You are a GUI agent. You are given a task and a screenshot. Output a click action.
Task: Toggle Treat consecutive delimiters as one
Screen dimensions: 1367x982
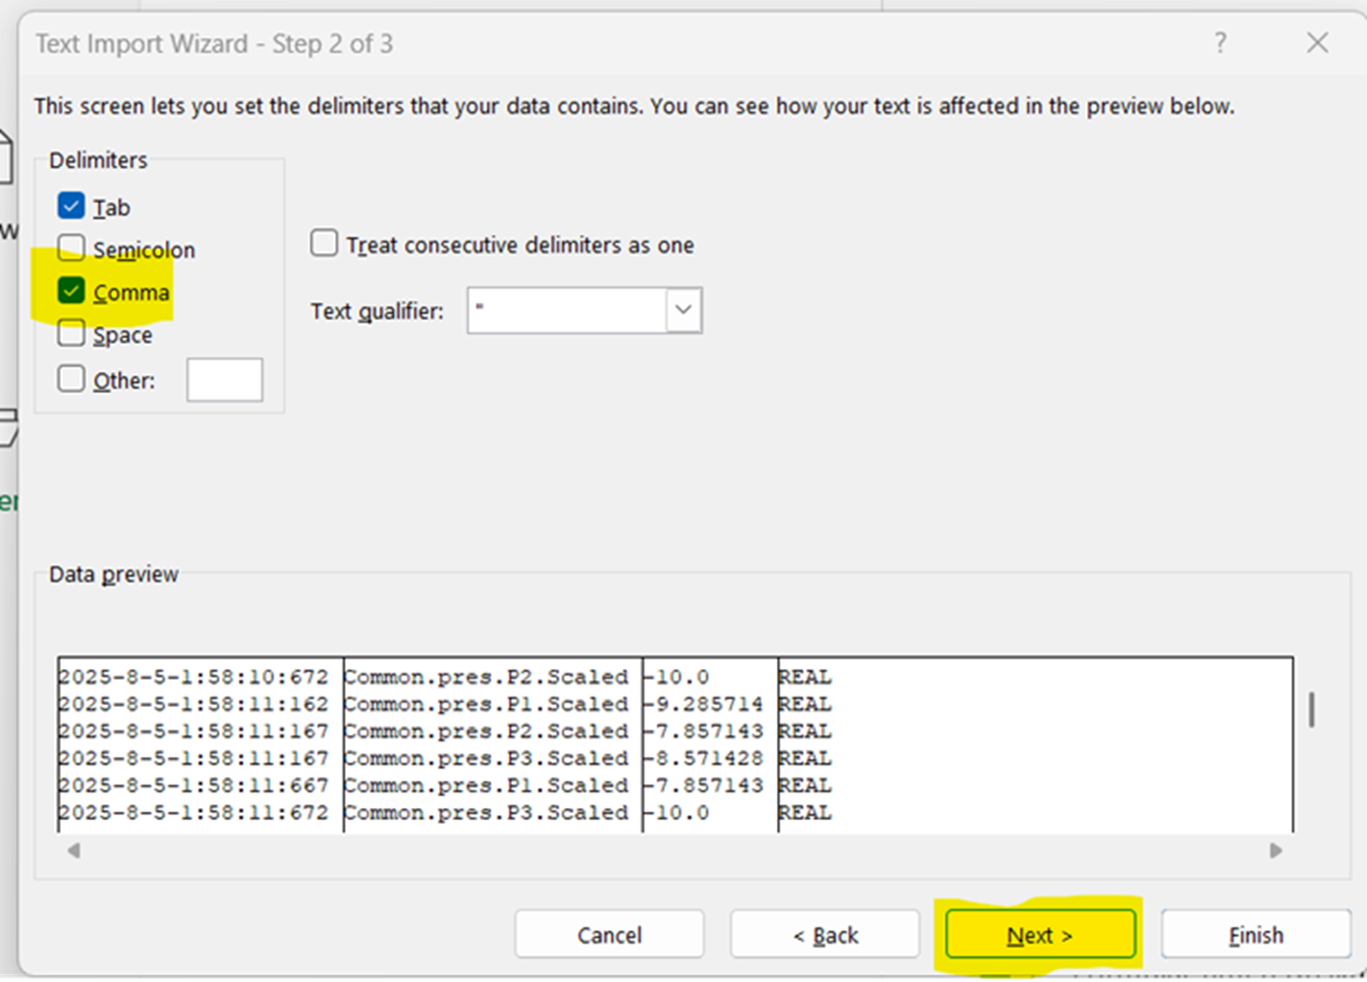[x=324, y=244]
